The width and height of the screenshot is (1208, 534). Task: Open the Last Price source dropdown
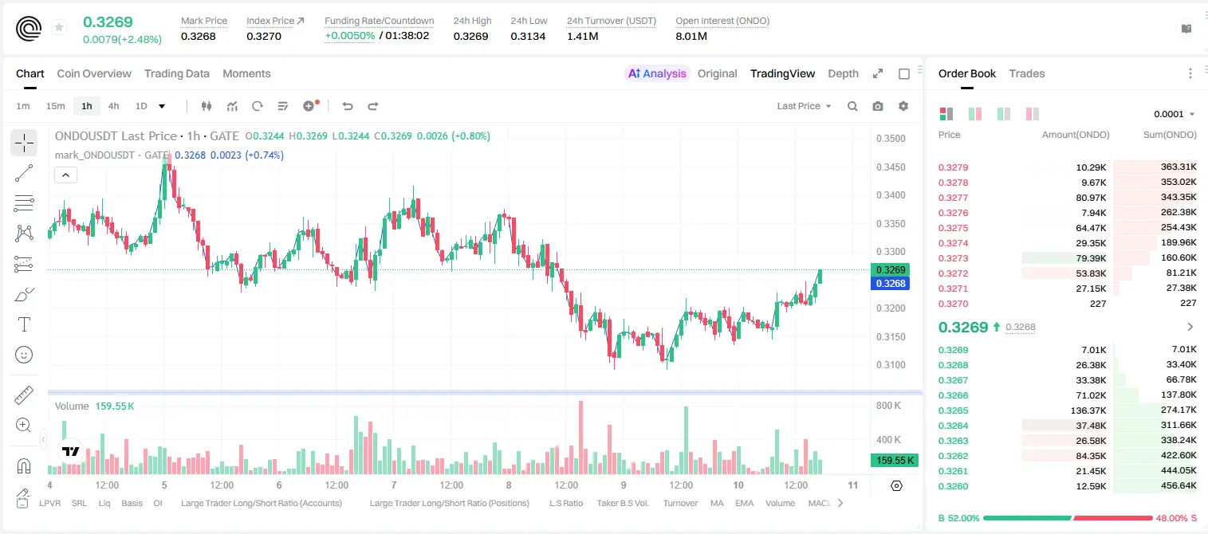(x=804, y=106)
